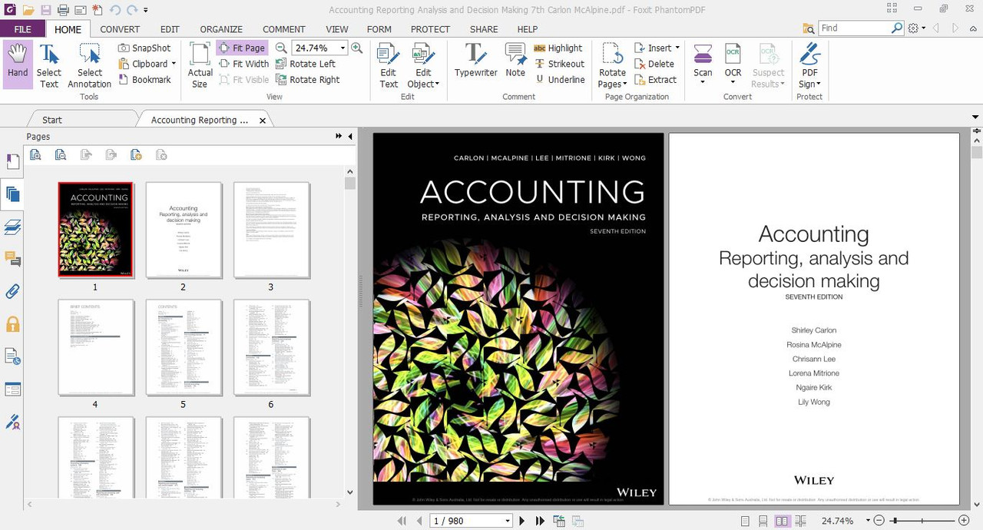Toggle facing pages layout
The width and height of the screenshot is (983, 530).
click(x=782, y=521)
